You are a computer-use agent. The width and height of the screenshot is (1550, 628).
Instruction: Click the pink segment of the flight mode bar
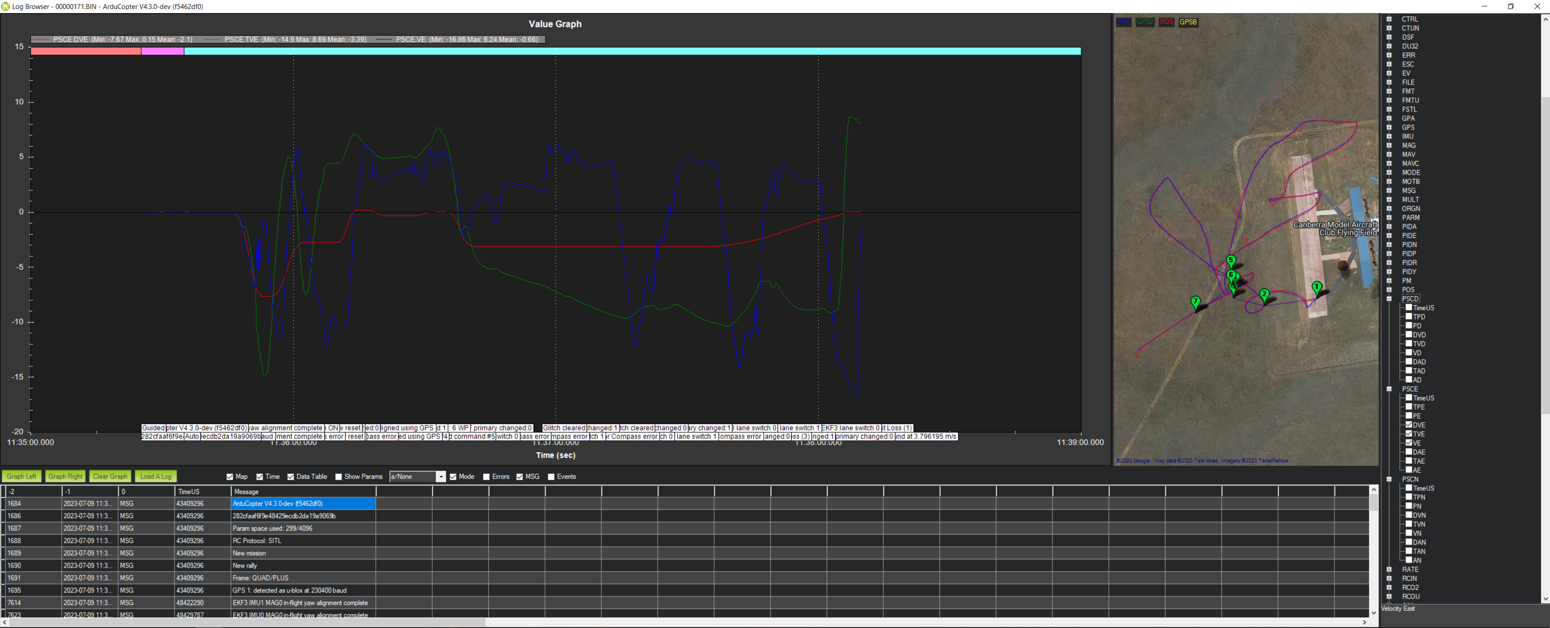162,52
